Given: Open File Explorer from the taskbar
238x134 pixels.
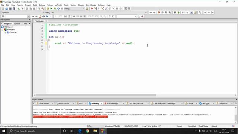Looking at the screenshot, I should click(95, 131).
